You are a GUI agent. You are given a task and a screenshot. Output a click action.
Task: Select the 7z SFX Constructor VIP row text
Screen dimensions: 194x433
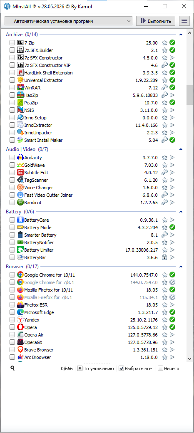click(x=47, y=65)
